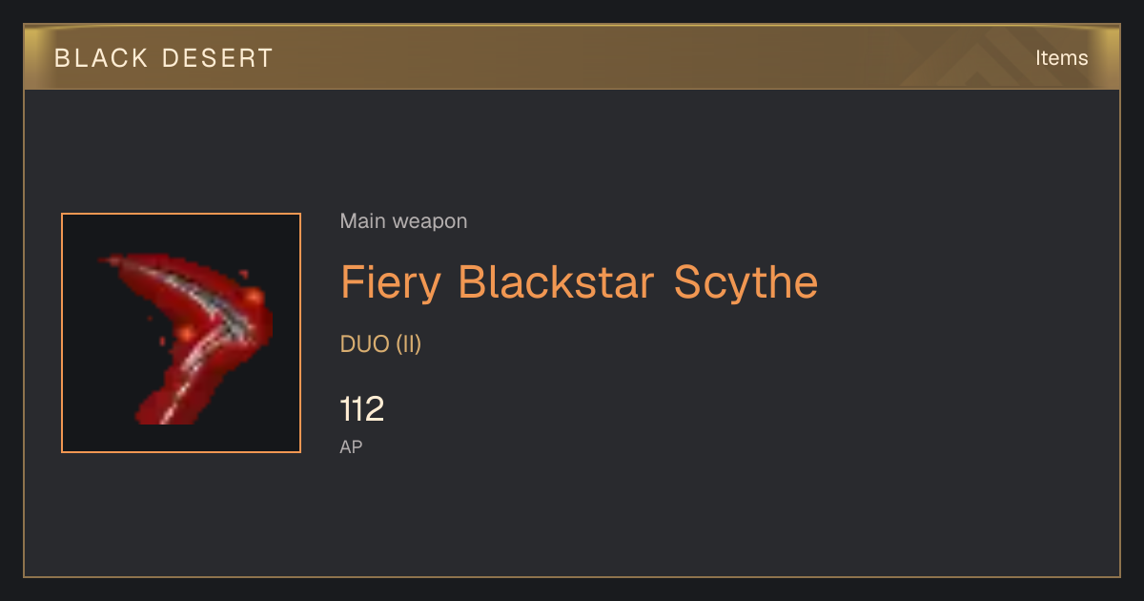Click the Fiery Blackstar Scythe item icon
1144x601 pixels.
(x=181, y=333)
